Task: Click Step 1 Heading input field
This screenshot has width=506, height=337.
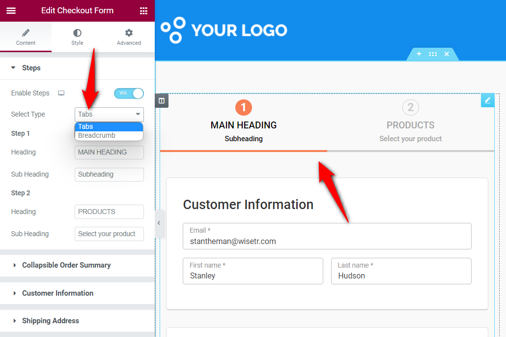Action: [x=109, y=152]
